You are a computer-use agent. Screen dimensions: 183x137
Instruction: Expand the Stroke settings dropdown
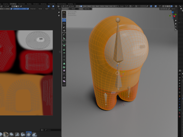coord(41,9)
